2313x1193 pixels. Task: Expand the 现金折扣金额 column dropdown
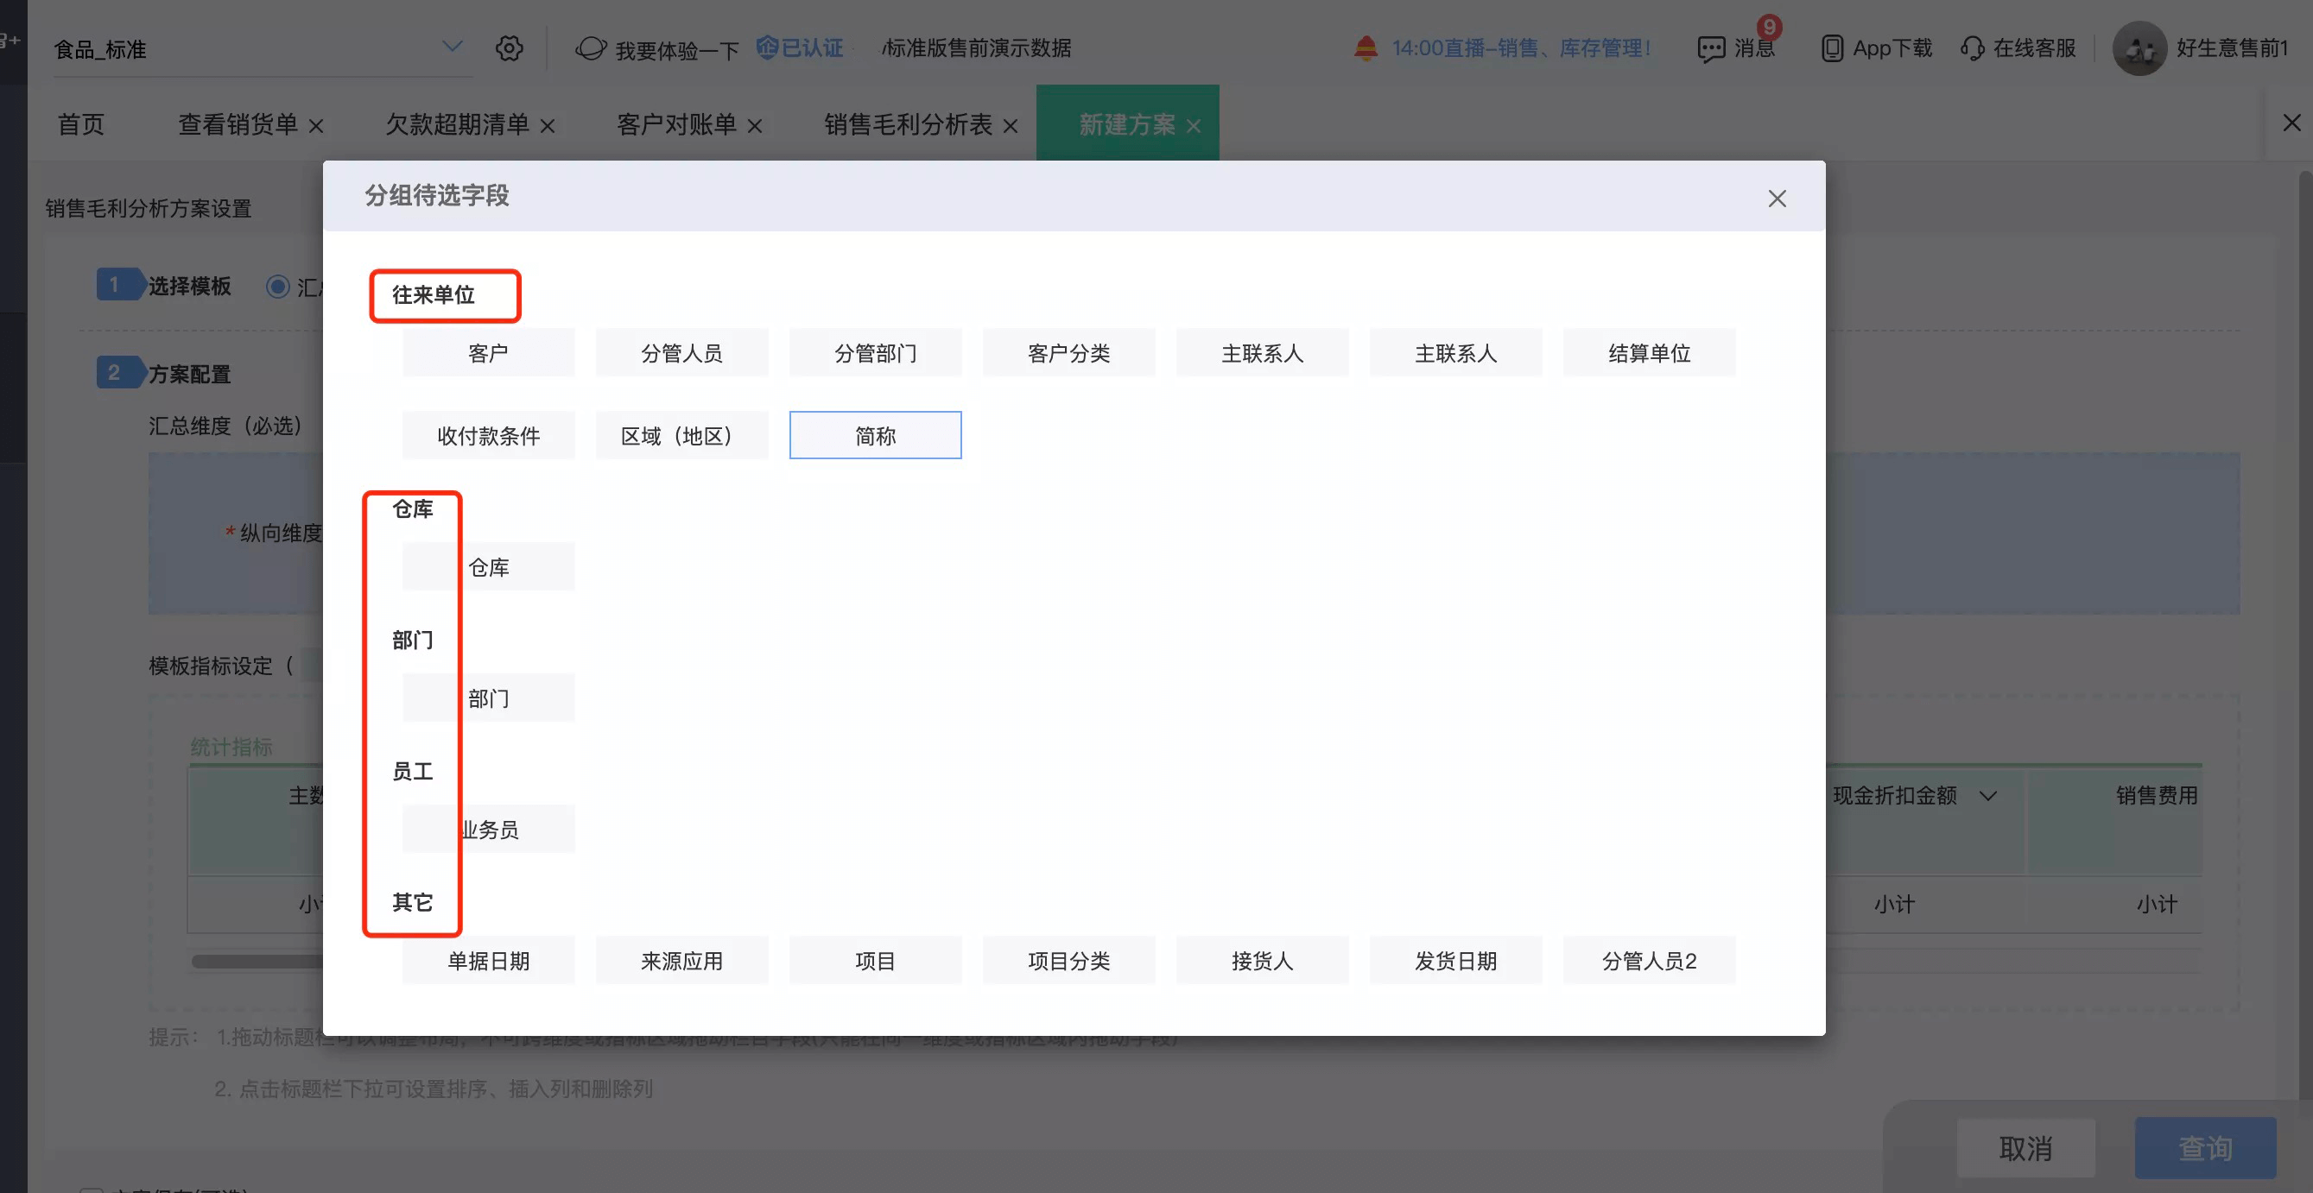1988,795
